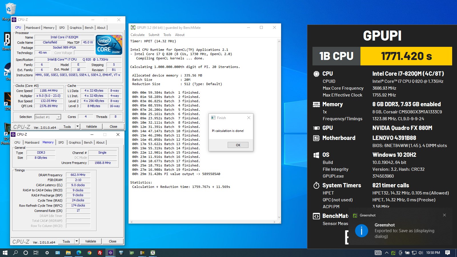Screen dimensions: 457x257
Task: Open GPUPI Calculate menu
Action: [137, 35]
